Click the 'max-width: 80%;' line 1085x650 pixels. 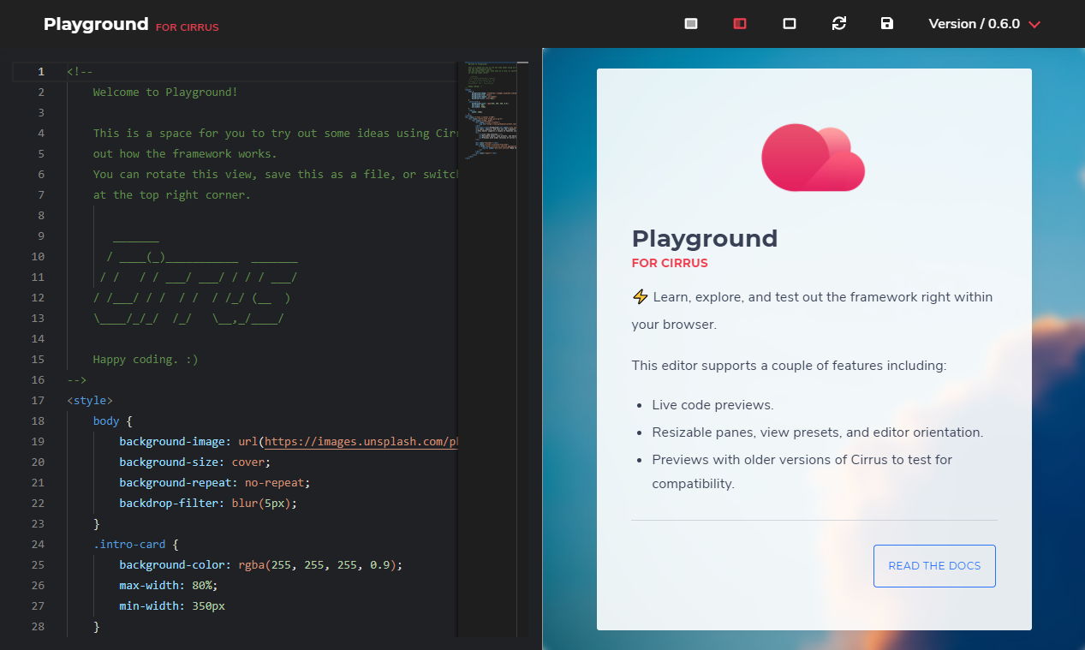click(169, 586)
